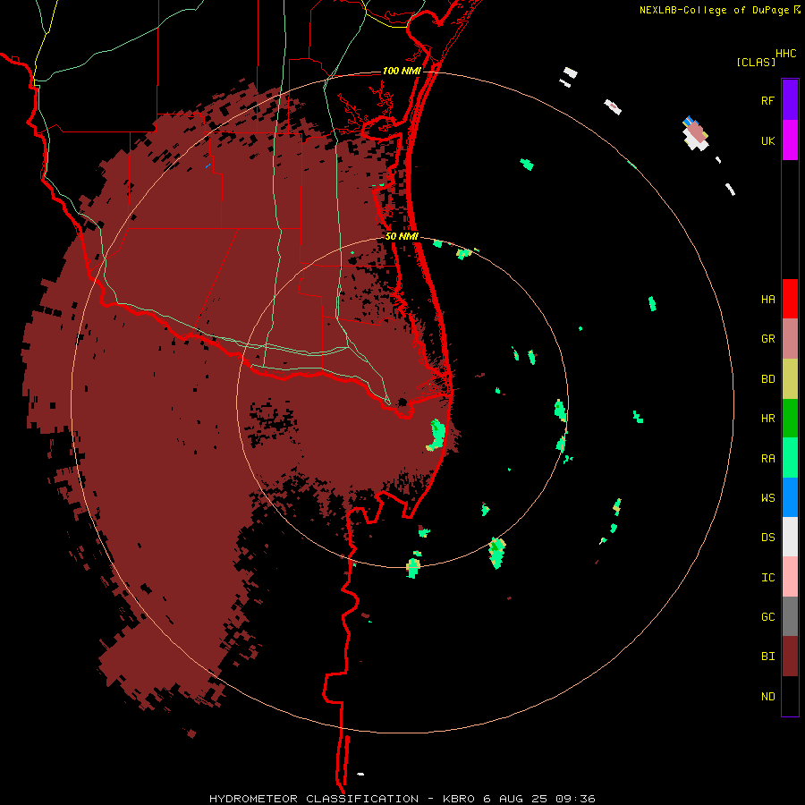Image resolution: width=805 pixels, height=805 pixels.
Task: Click the "HR" legend label
Action: coord(767,419)
